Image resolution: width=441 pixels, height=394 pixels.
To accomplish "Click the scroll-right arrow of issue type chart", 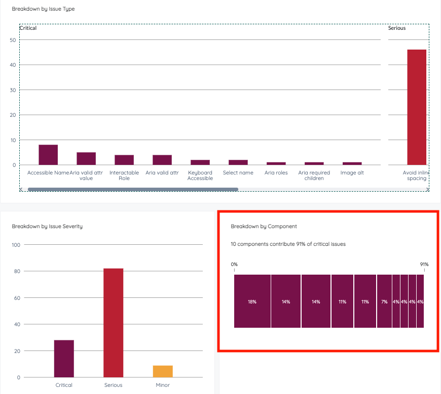I will point(427,190).
